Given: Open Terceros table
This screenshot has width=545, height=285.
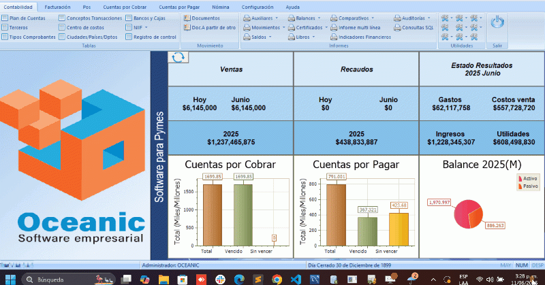Looking at the screenshot, I should (x=19, y=27).
